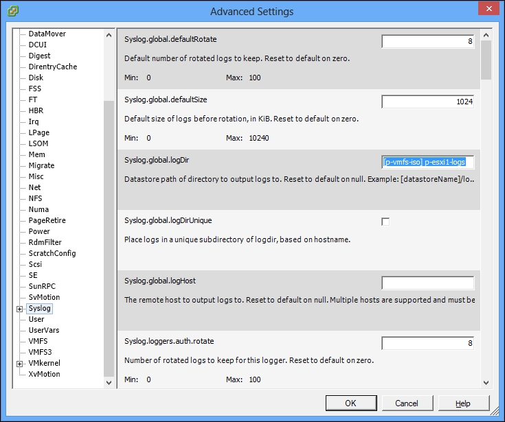The height and width of the screenshot is (422, 505).
Task: Select SE in the tree
Action: tap(33, 275)
